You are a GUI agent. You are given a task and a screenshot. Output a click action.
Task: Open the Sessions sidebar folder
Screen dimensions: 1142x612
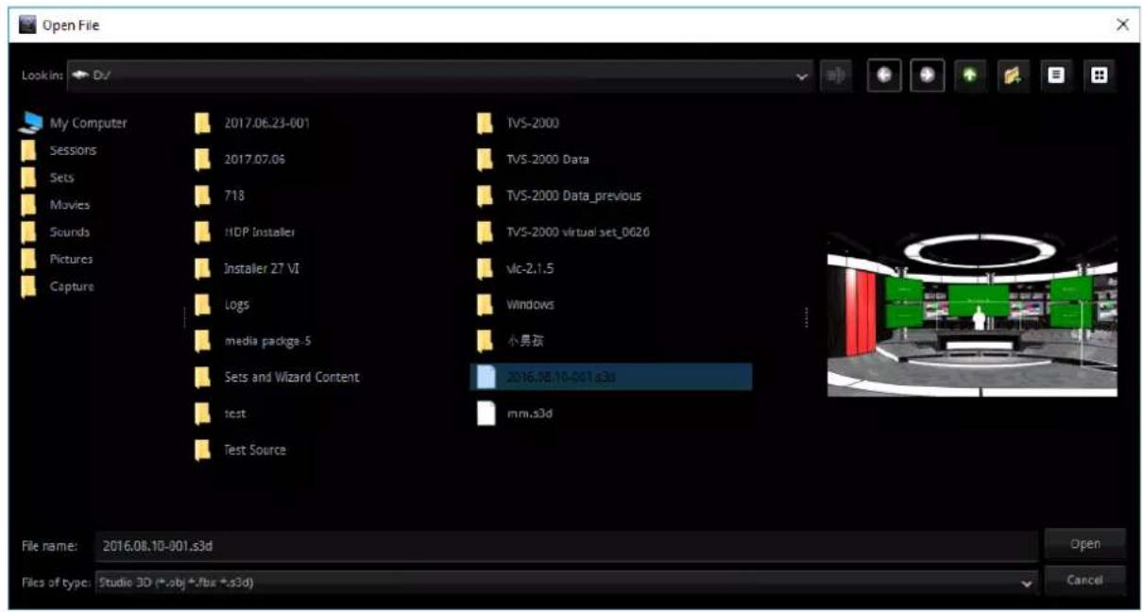60,150
